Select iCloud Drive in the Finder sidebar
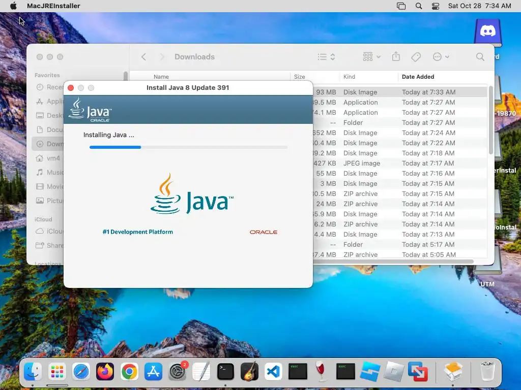The image size is (521, 390). tap(49, 231)
